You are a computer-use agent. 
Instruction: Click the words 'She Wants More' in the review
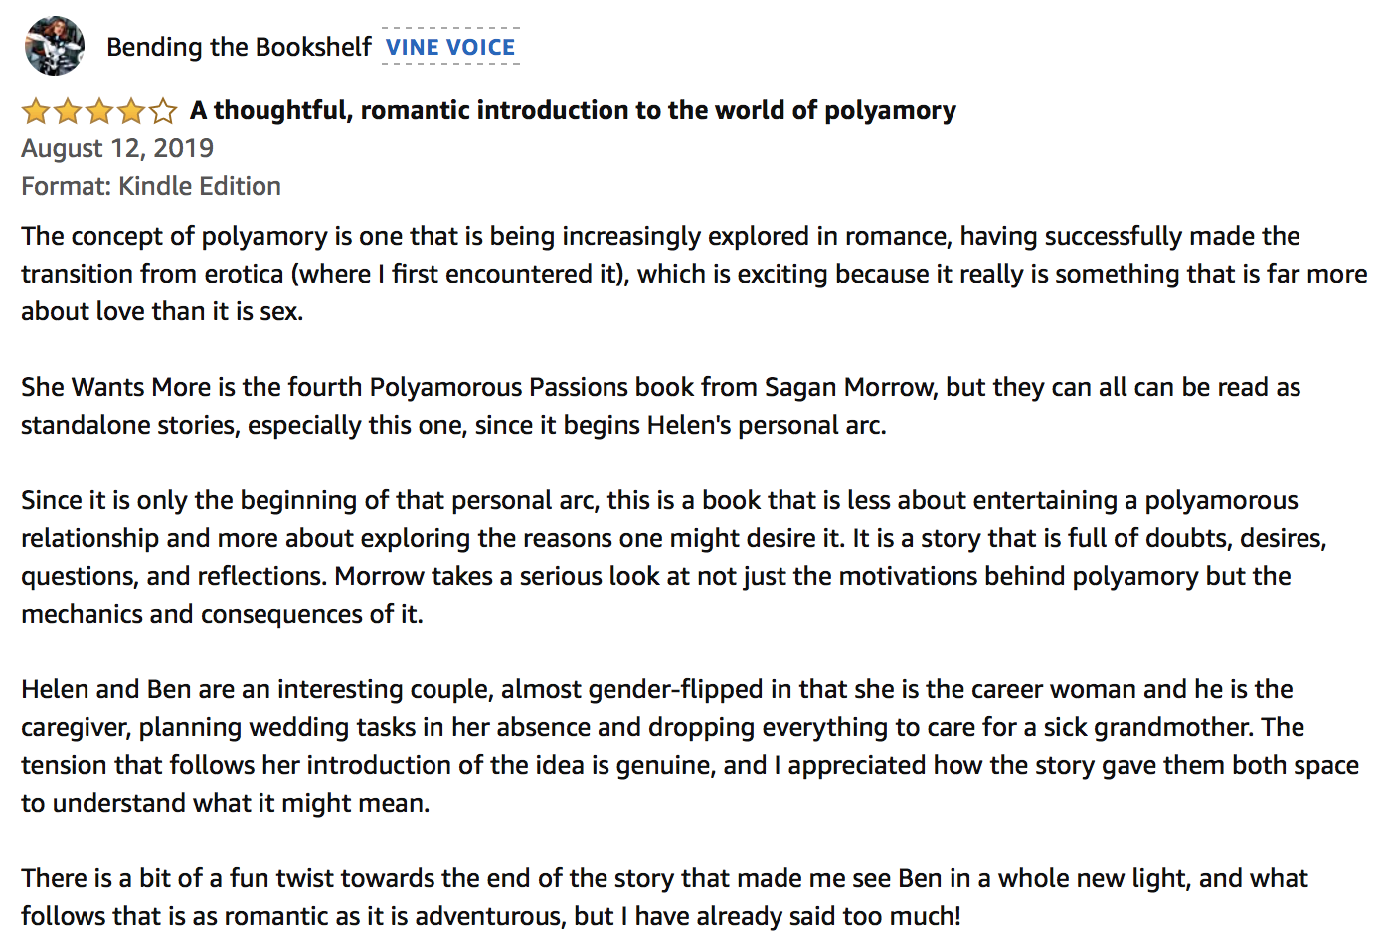click(x=116, y=387)
